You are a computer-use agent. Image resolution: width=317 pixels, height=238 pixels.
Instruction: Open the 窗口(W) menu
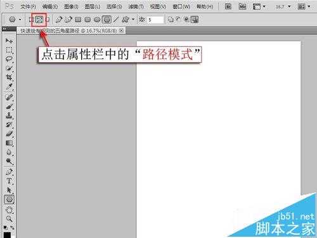coord(181,7)
